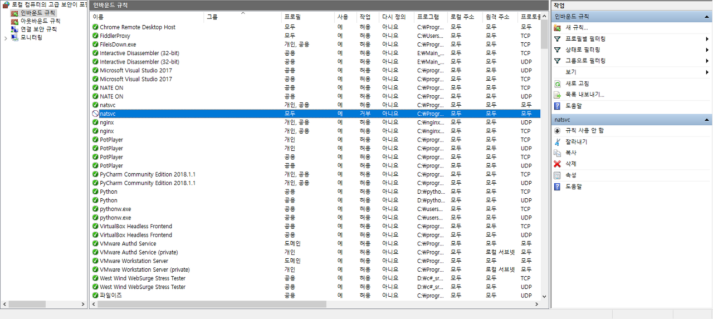Image resolution: width=713 pixels, height=319 pixels.
Task: Select the allowed natsvc rule with 개인, 공용 profile
Action: 315,105
